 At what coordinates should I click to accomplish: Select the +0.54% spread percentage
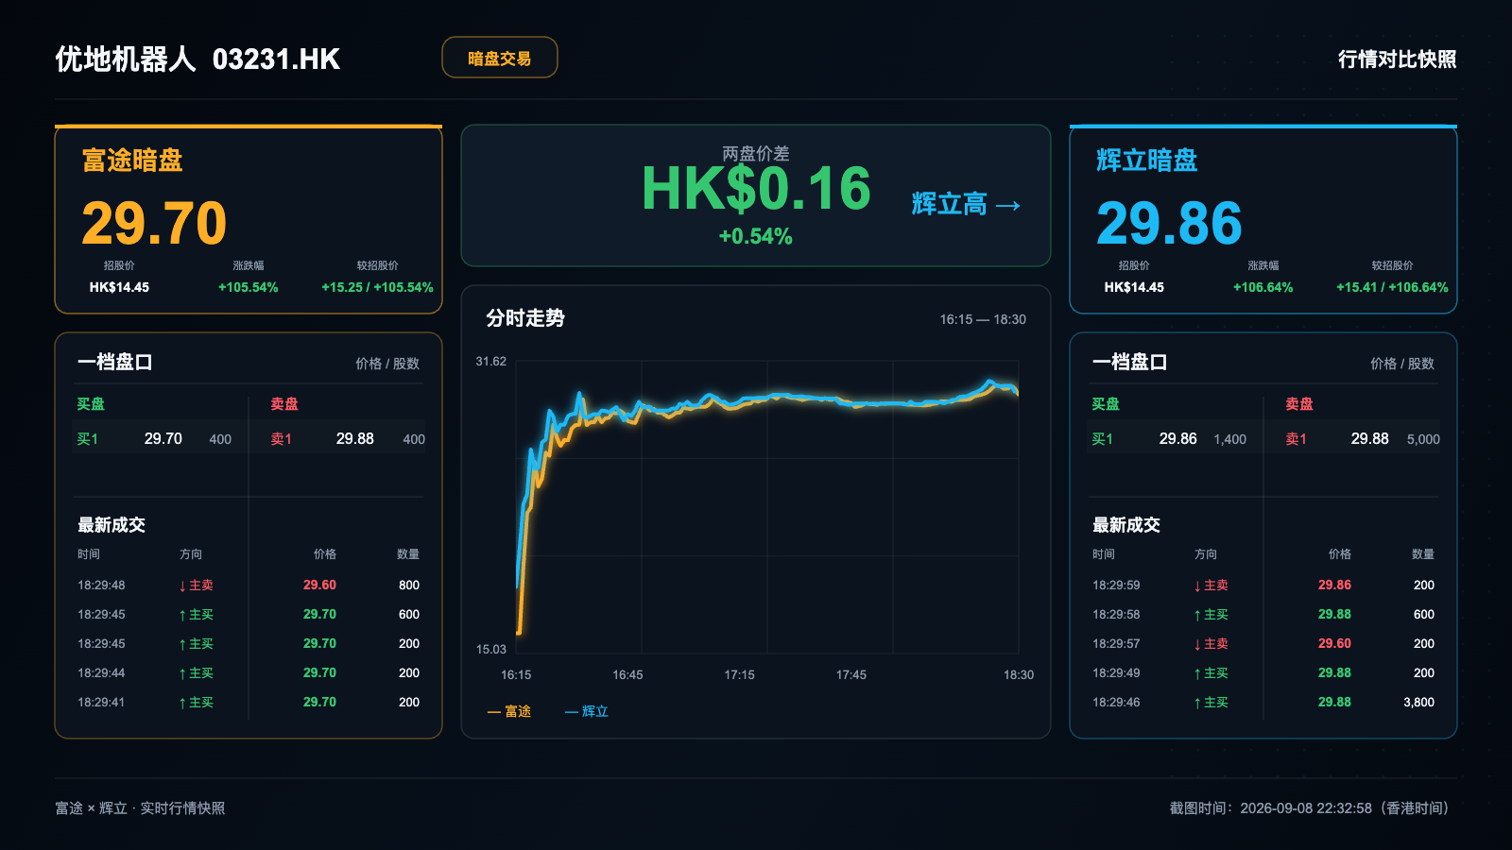tap(755, 236)
